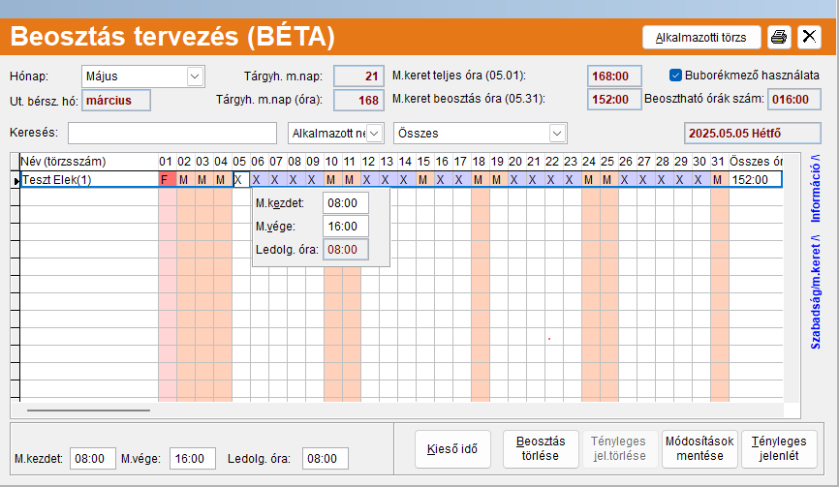Select the red F cell on day 01
The image size is (839, 487).
coord(168,180)
